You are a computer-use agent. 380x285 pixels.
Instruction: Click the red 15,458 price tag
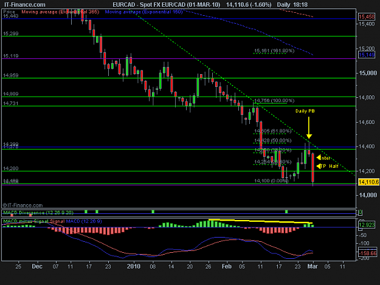click(x=367, y=16)
